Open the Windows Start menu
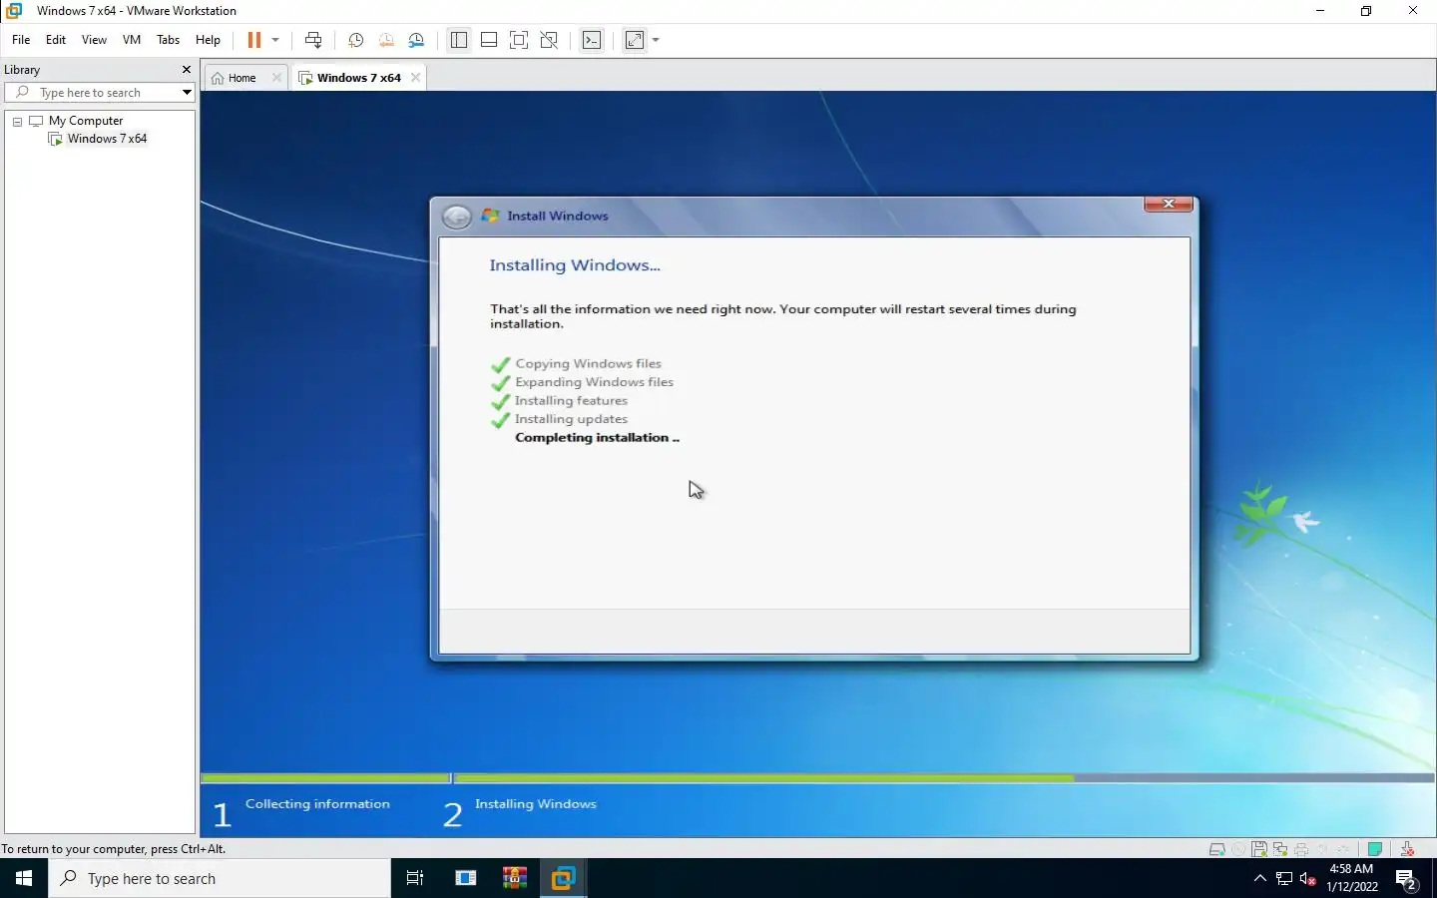Screen dimensions: 1437x898 24,878
